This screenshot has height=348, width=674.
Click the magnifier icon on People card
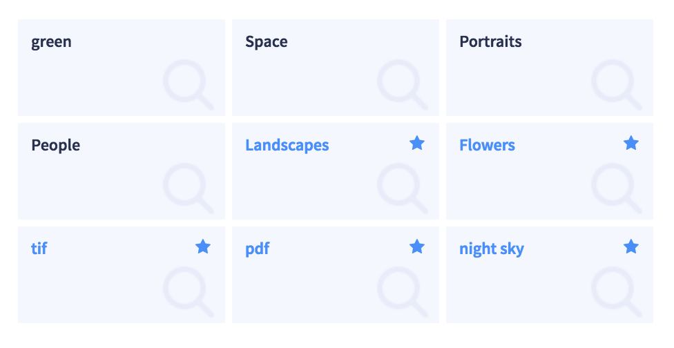click(189, 188)
